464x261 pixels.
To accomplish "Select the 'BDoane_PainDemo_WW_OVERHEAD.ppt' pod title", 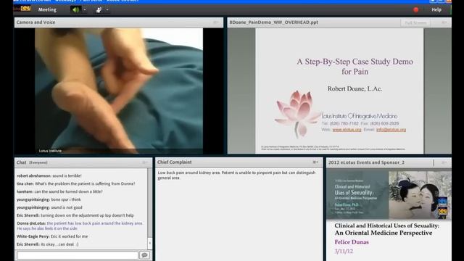I will 274,22.
